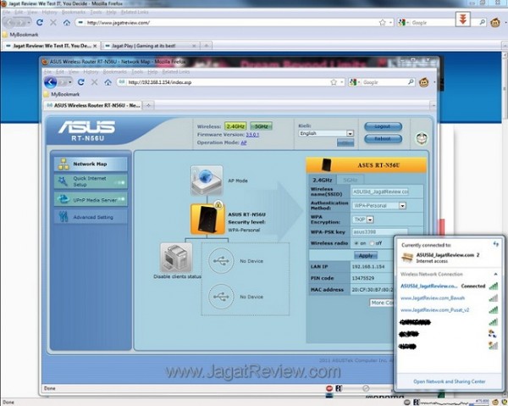The height and width of the screenshot is (406, 508).
Task: Bookmark star in router window address bar
Action: point(334,82)
